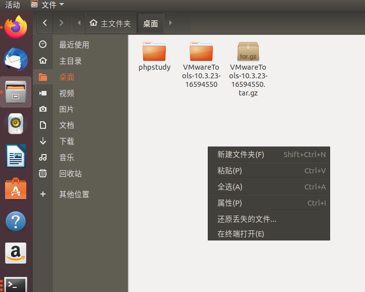Click the download arrow icon for 下载
Image resolution: width=365 pixels, height=292 pixels.
pyautogui.click(x=43, y=141)
